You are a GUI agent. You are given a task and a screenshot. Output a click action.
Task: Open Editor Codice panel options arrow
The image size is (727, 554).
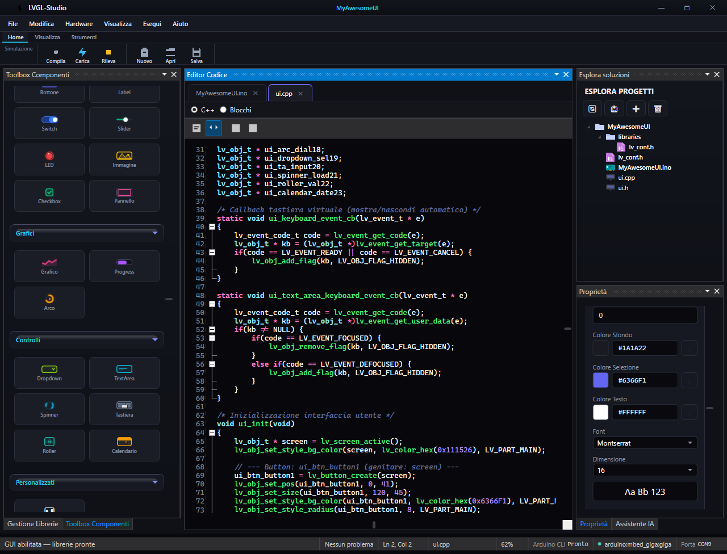click(557, 74)
